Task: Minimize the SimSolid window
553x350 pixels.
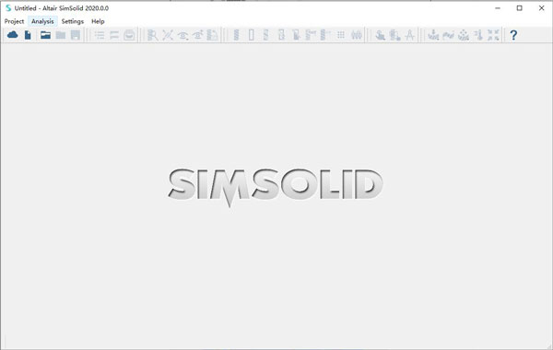Action: pos(498,8)
